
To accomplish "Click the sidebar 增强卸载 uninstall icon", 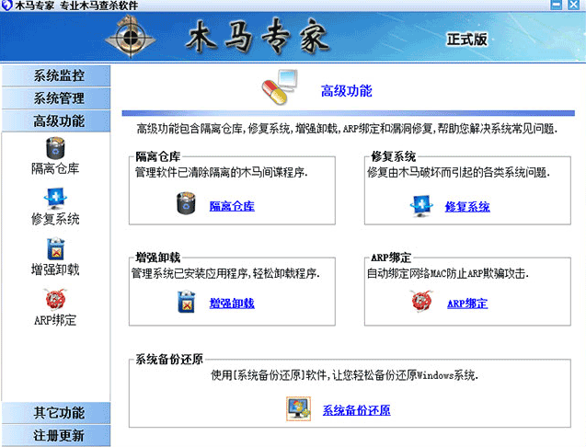I will coord(56,249).
